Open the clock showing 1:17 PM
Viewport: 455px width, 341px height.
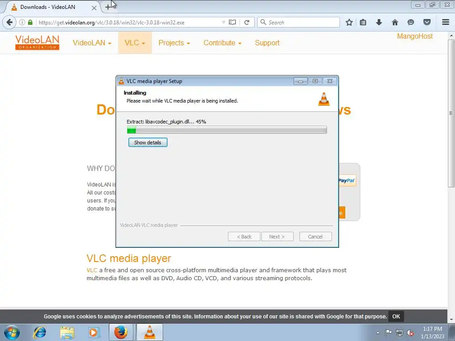click(432, 333)
